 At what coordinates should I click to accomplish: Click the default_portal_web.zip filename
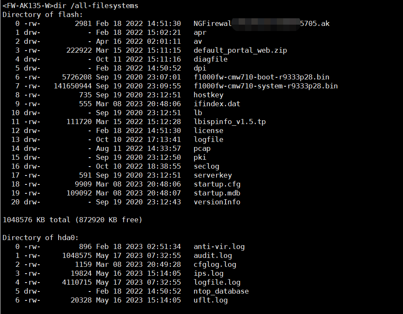[x=240, y=50]
